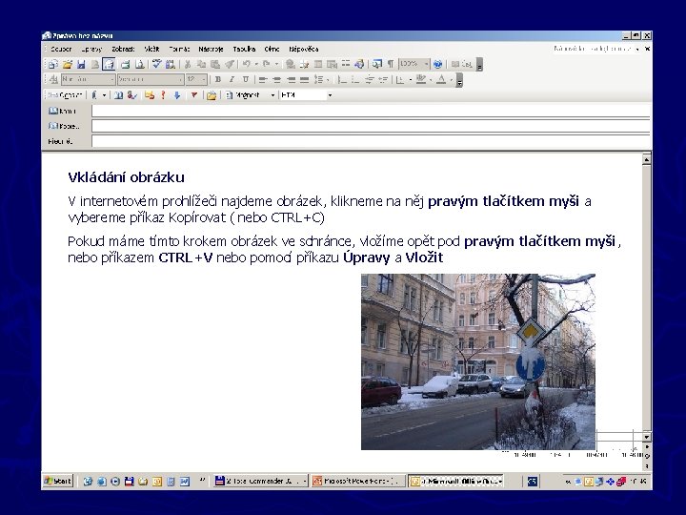Screen dimensions: 686x515
Task: Click the Komu recipient button
Action: click(63, 112)
